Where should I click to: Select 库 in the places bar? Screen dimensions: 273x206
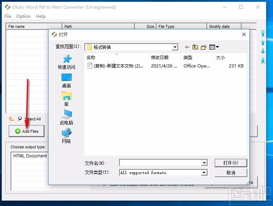coord(67,99)
